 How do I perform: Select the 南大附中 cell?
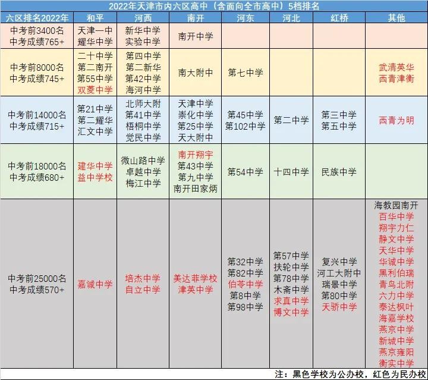pyautogui.click(x=196, y=73)
